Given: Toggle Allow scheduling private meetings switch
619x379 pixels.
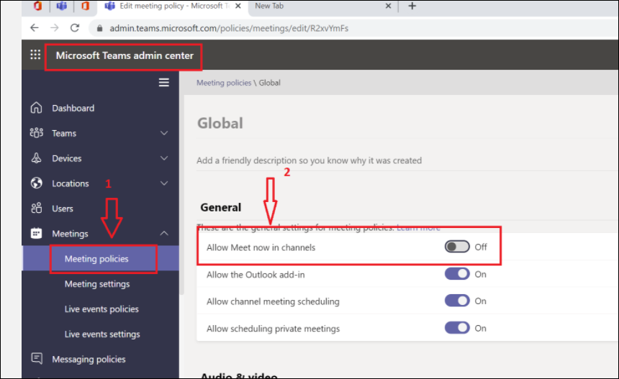Looking at the screenshot, I should click(x=457, y=328).
